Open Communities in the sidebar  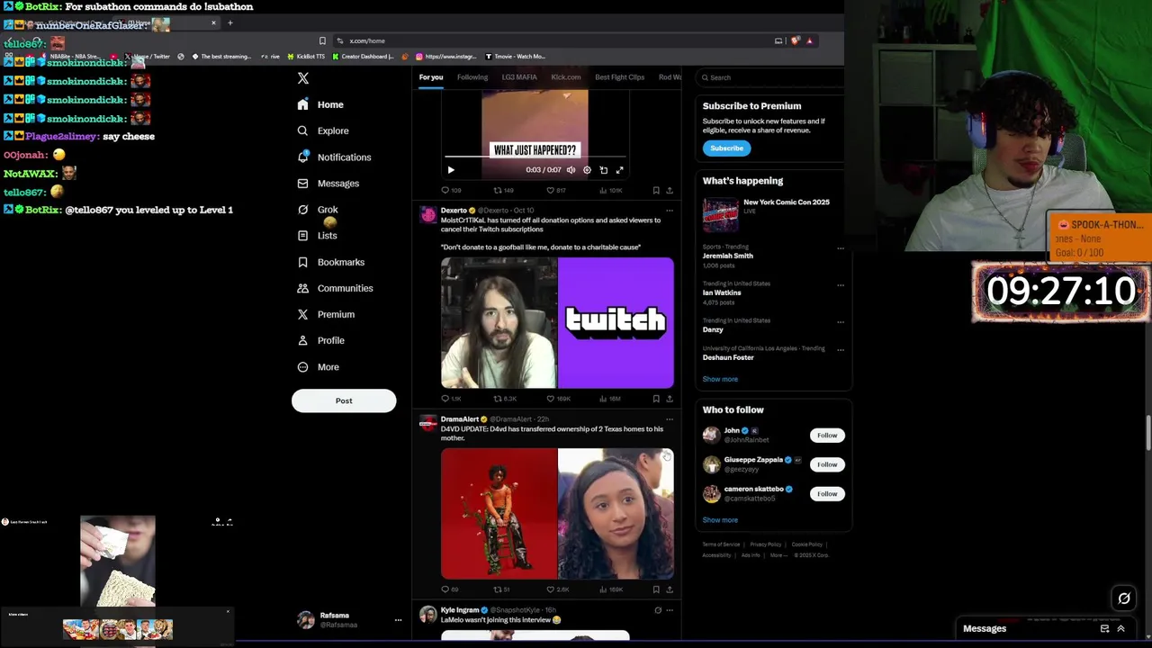pos(335,288)
